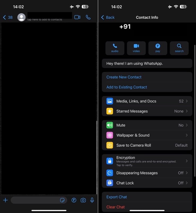This screenshot has height=213, width=196.
Task: Tap Media, Links, and Docs image icon
Action: point(110,101)
